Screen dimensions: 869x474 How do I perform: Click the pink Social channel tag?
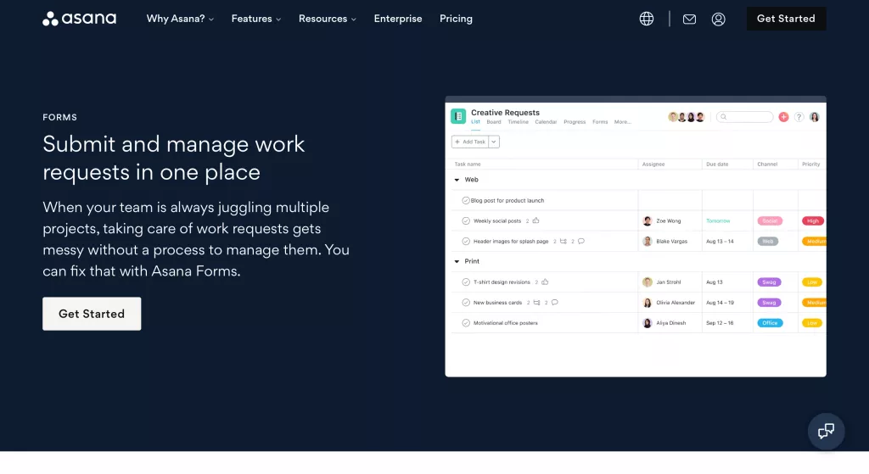tap(770, 221)
